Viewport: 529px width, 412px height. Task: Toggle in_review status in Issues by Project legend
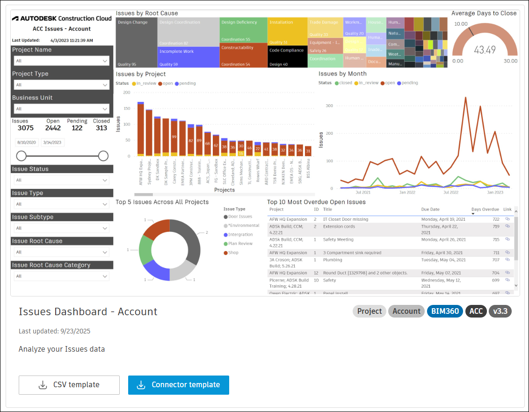144,83
